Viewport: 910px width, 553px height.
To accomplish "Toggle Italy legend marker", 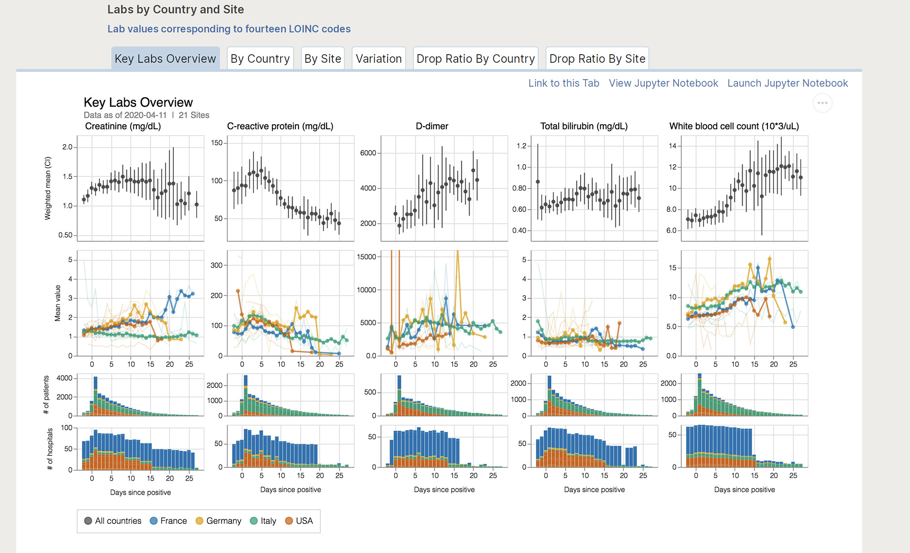I will tap(254, 521).
